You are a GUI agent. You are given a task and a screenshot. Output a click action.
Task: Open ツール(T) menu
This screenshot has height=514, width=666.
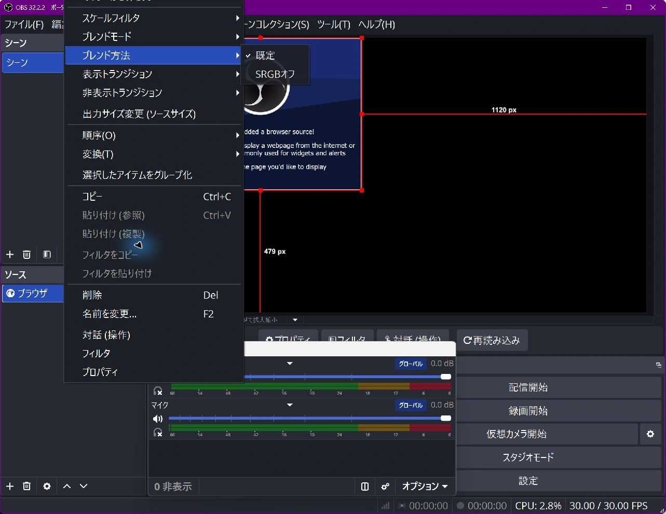point(333,24)
